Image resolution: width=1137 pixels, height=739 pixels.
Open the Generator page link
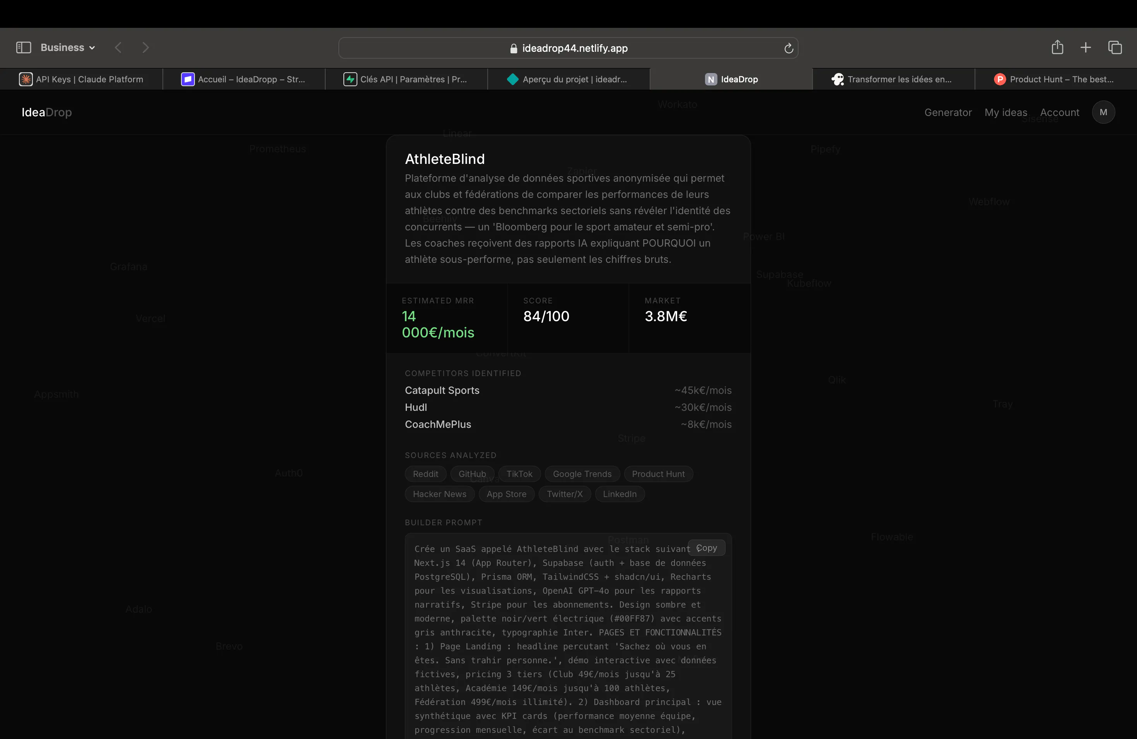948,112
